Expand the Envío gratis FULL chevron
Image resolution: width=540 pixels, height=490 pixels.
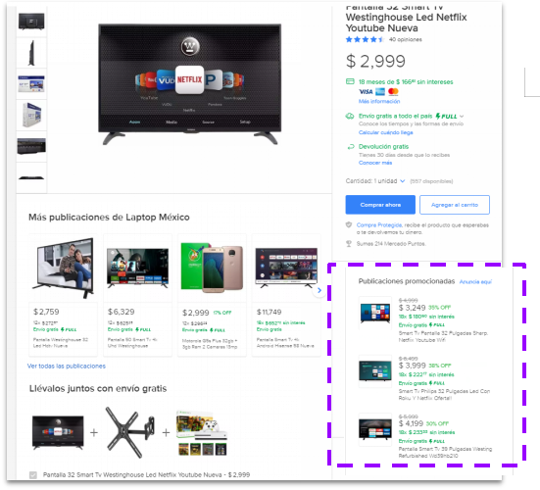pyautogui.click(x=462, y=116)
